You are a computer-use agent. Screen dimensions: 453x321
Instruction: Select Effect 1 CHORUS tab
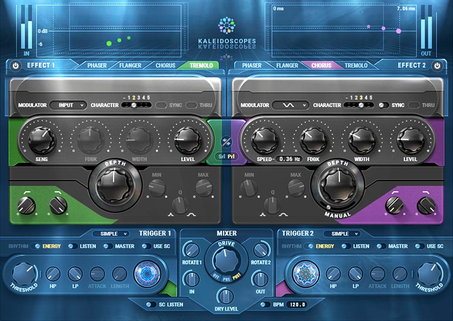166,65
